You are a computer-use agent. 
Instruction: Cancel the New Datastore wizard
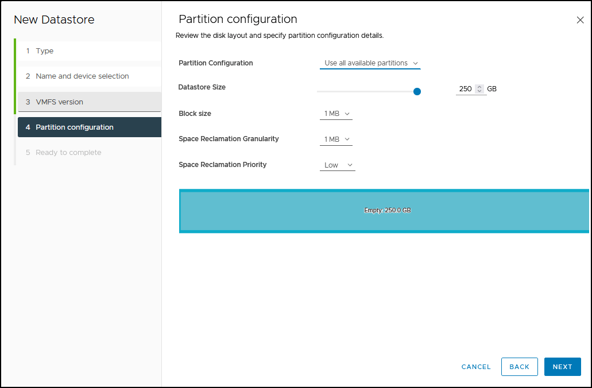point(475,367)
